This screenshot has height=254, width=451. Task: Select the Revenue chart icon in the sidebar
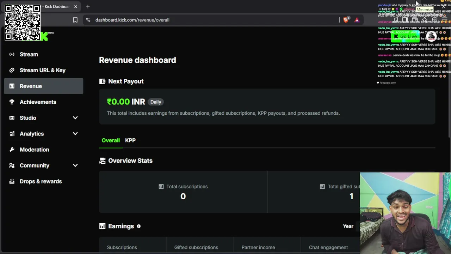pyautogui.click(x=12, y=86)
